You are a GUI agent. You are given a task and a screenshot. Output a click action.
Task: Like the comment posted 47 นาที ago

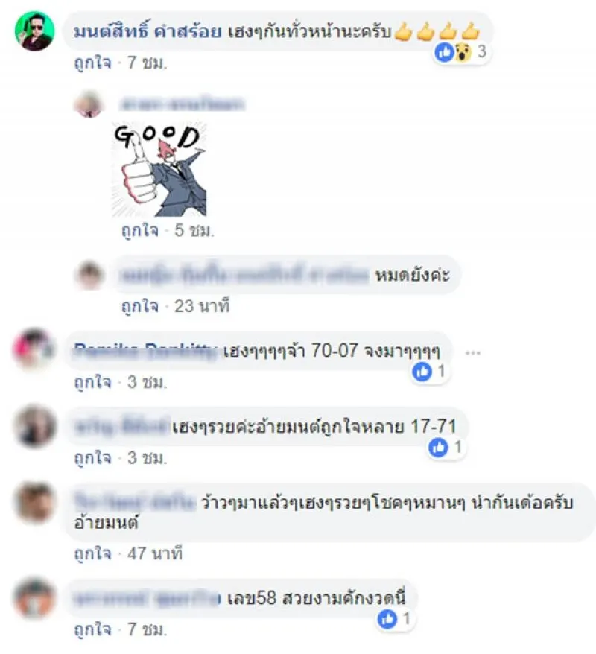coord(92,554)
